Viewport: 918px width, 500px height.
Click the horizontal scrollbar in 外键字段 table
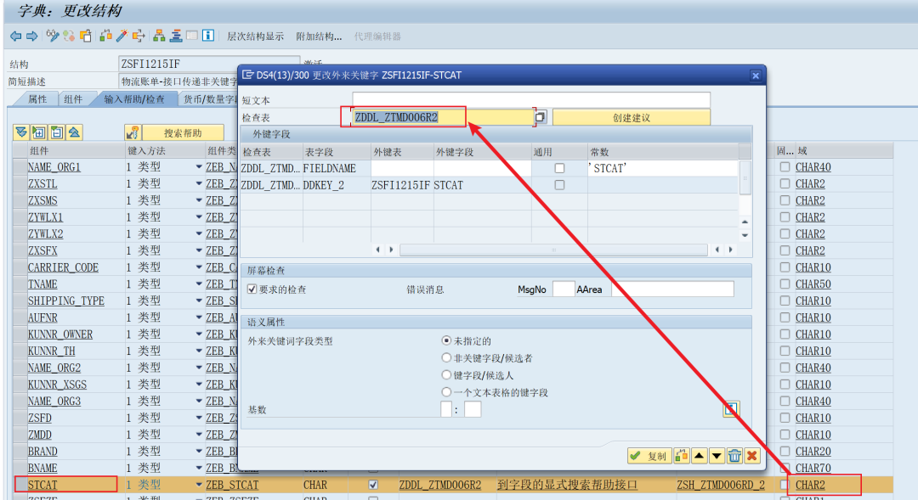[x=553, y=250]
